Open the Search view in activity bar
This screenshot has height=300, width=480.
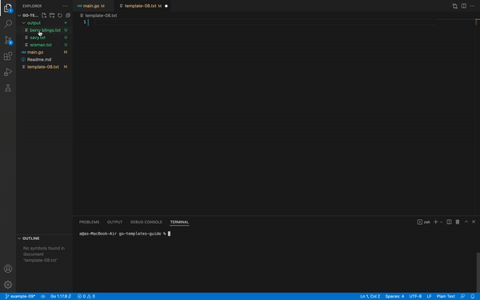(x=8, y=23)
